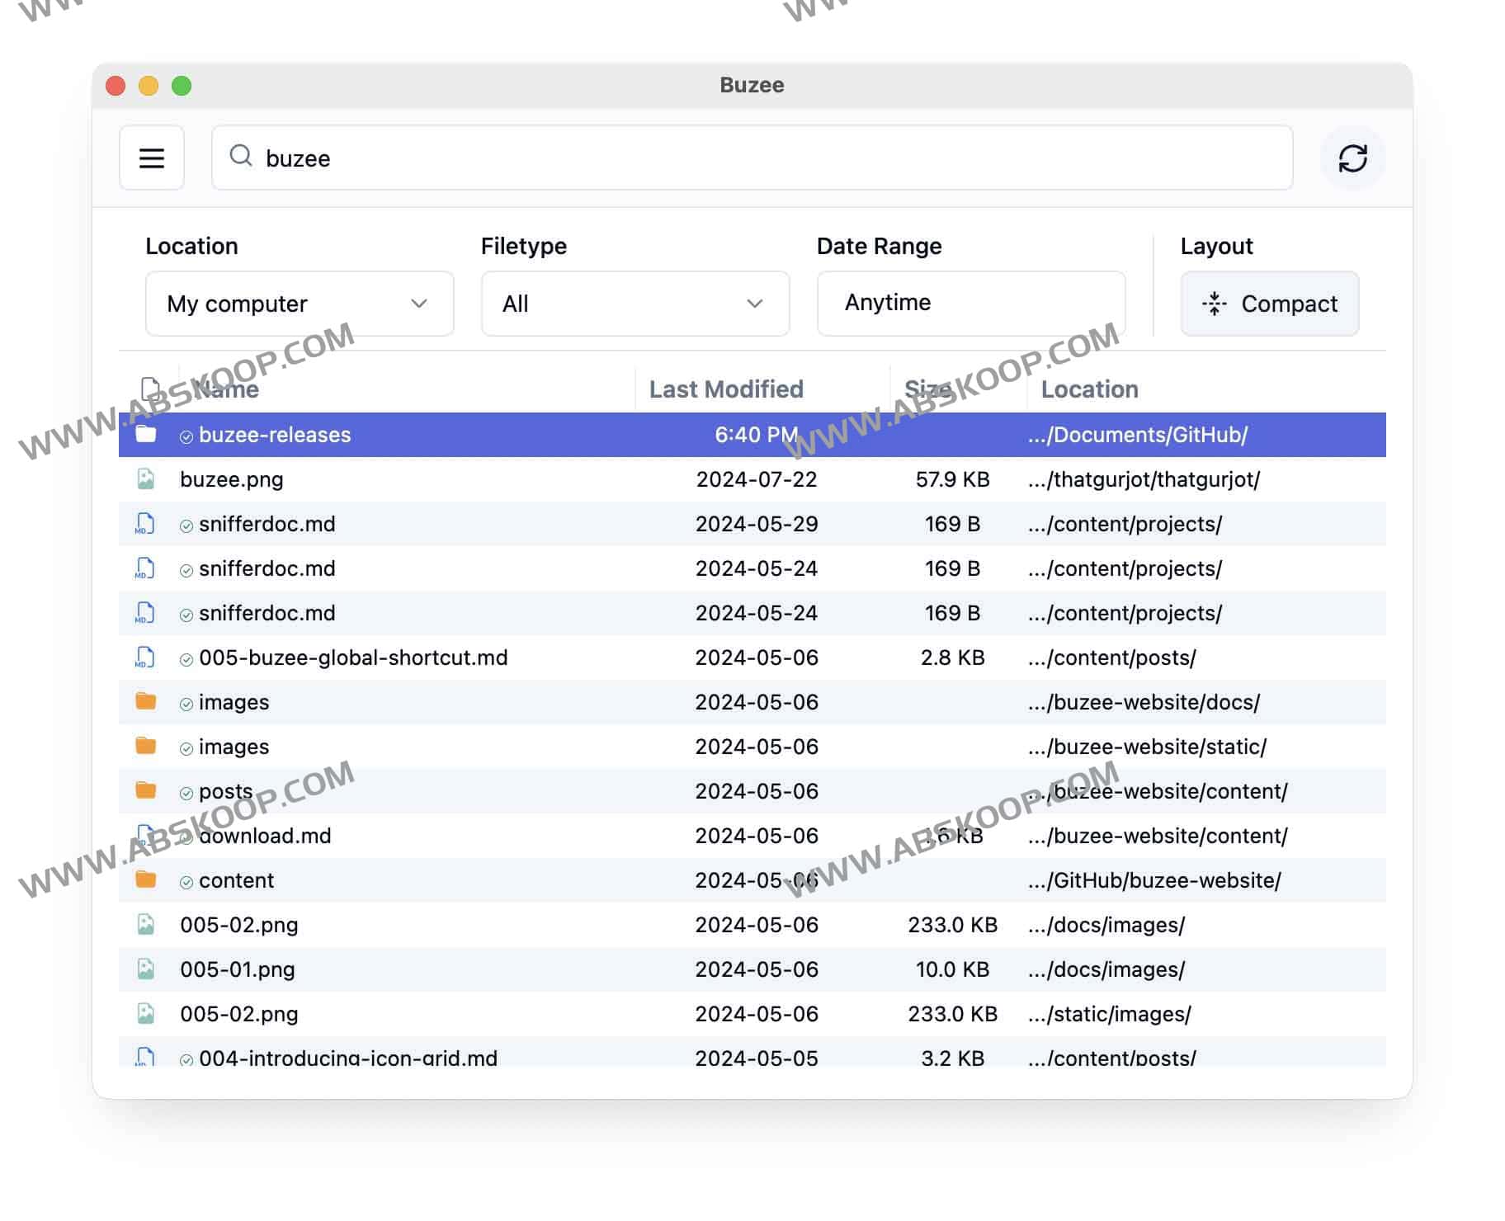Click the 005-buzee-global-shortcut.md markdown file icon

click(145, 658)
